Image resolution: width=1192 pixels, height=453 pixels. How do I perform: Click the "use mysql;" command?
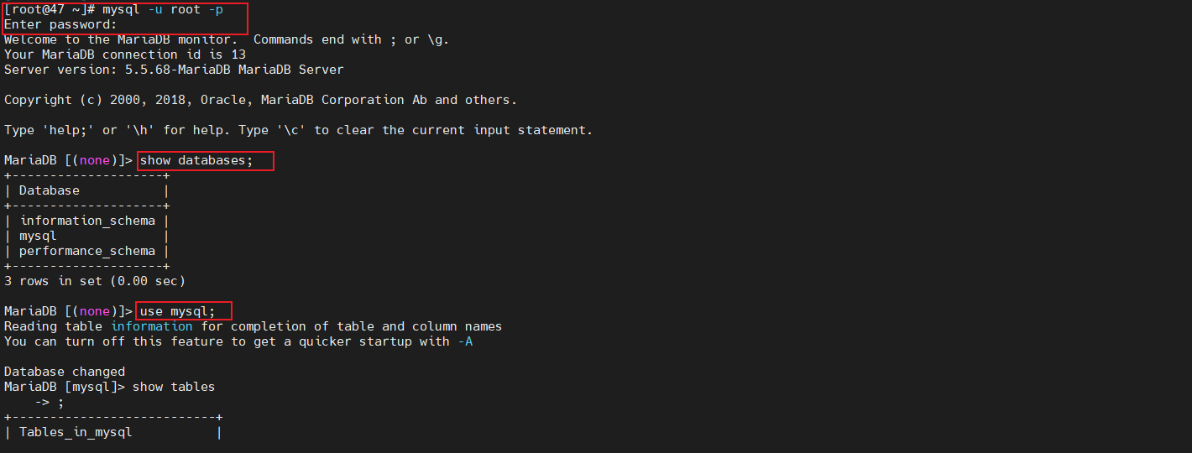(178, 311)
